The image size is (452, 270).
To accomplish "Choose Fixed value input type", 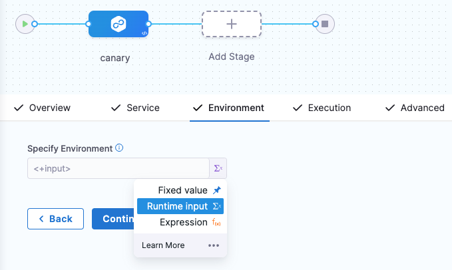I will click(182, 191).
